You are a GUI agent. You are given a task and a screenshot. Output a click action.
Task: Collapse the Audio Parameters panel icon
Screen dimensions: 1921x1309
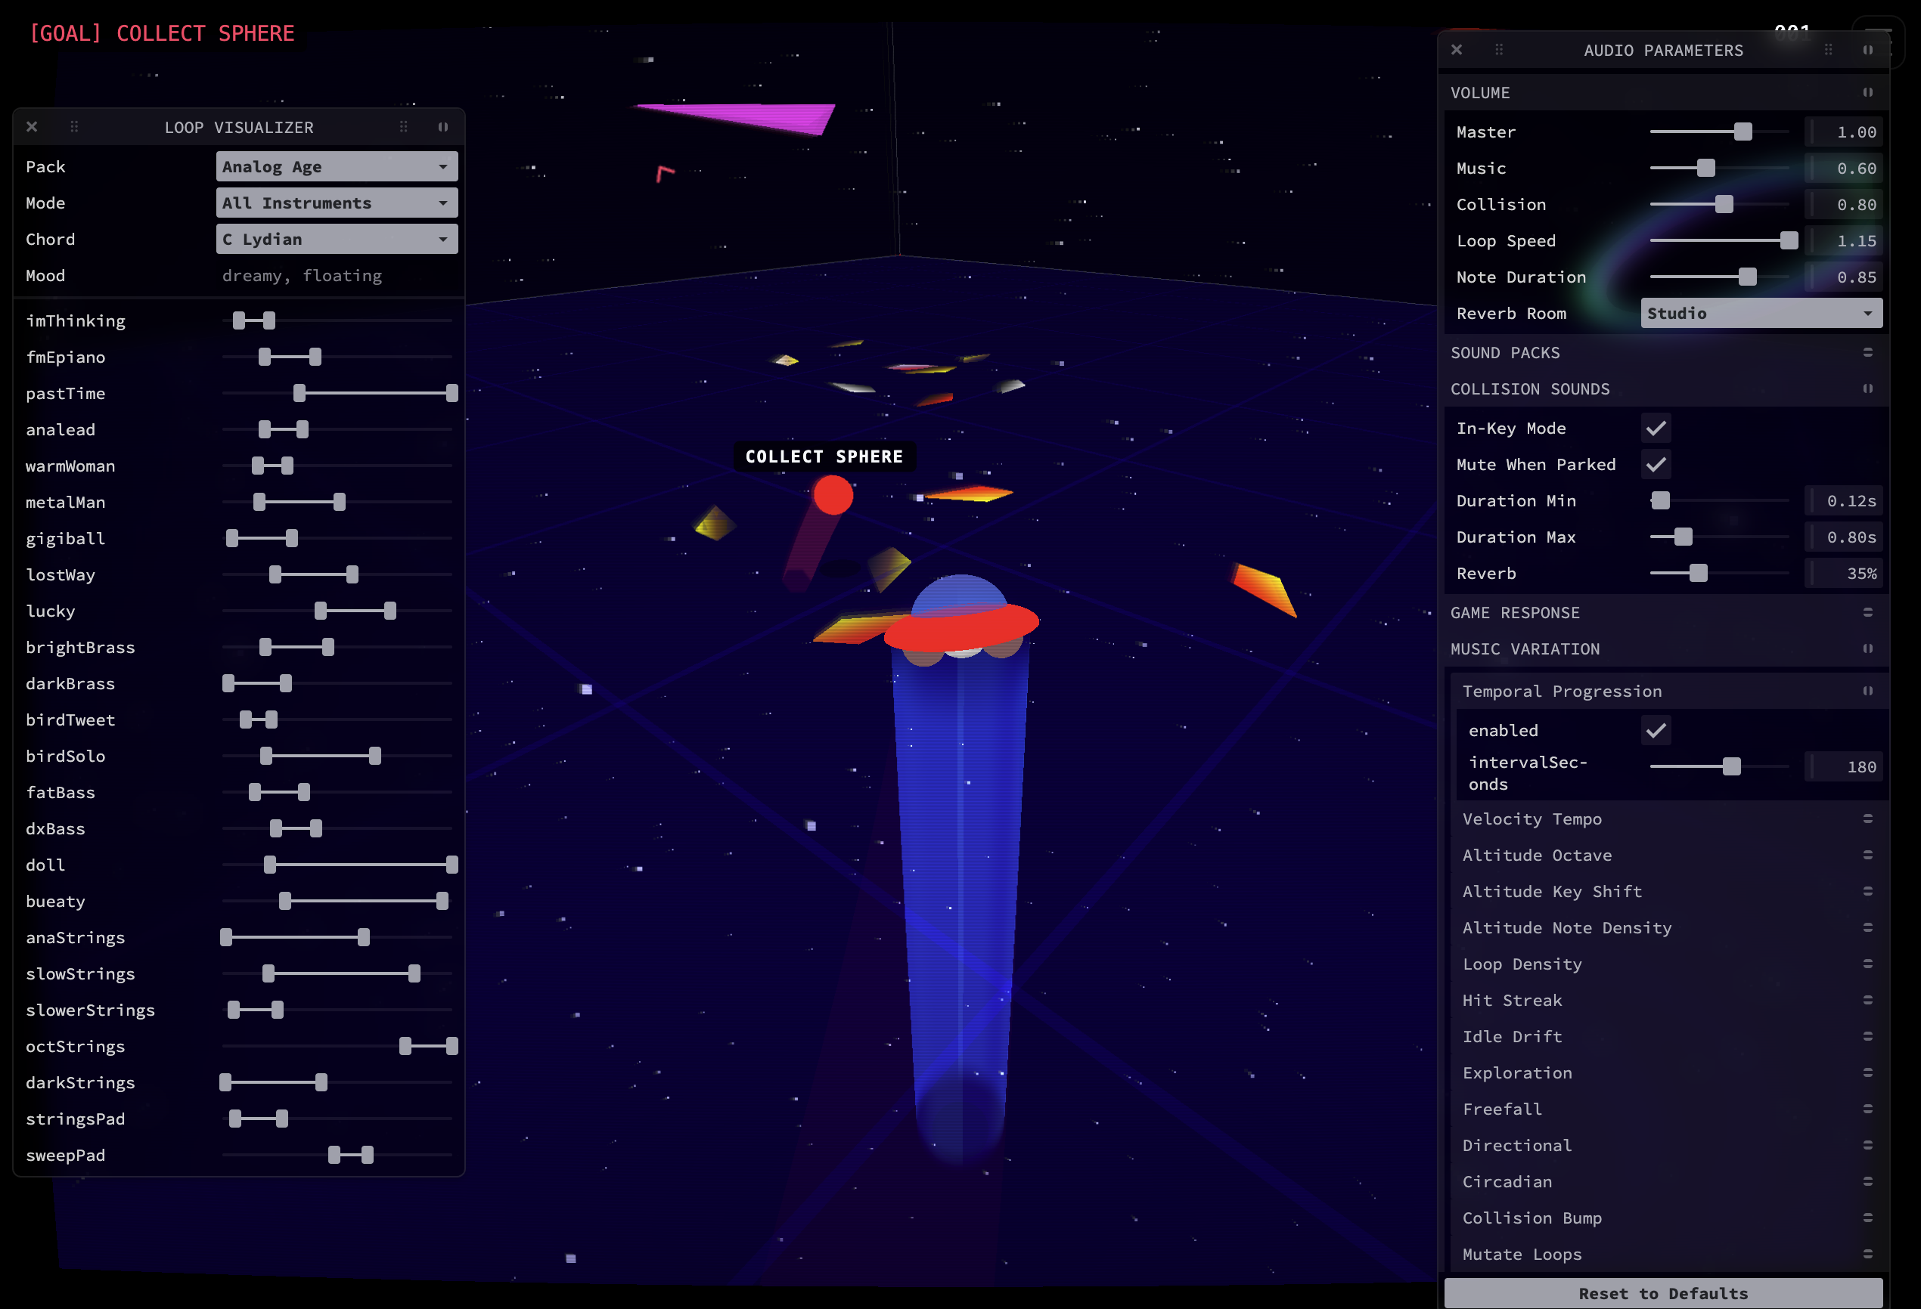click(1867, 51)
